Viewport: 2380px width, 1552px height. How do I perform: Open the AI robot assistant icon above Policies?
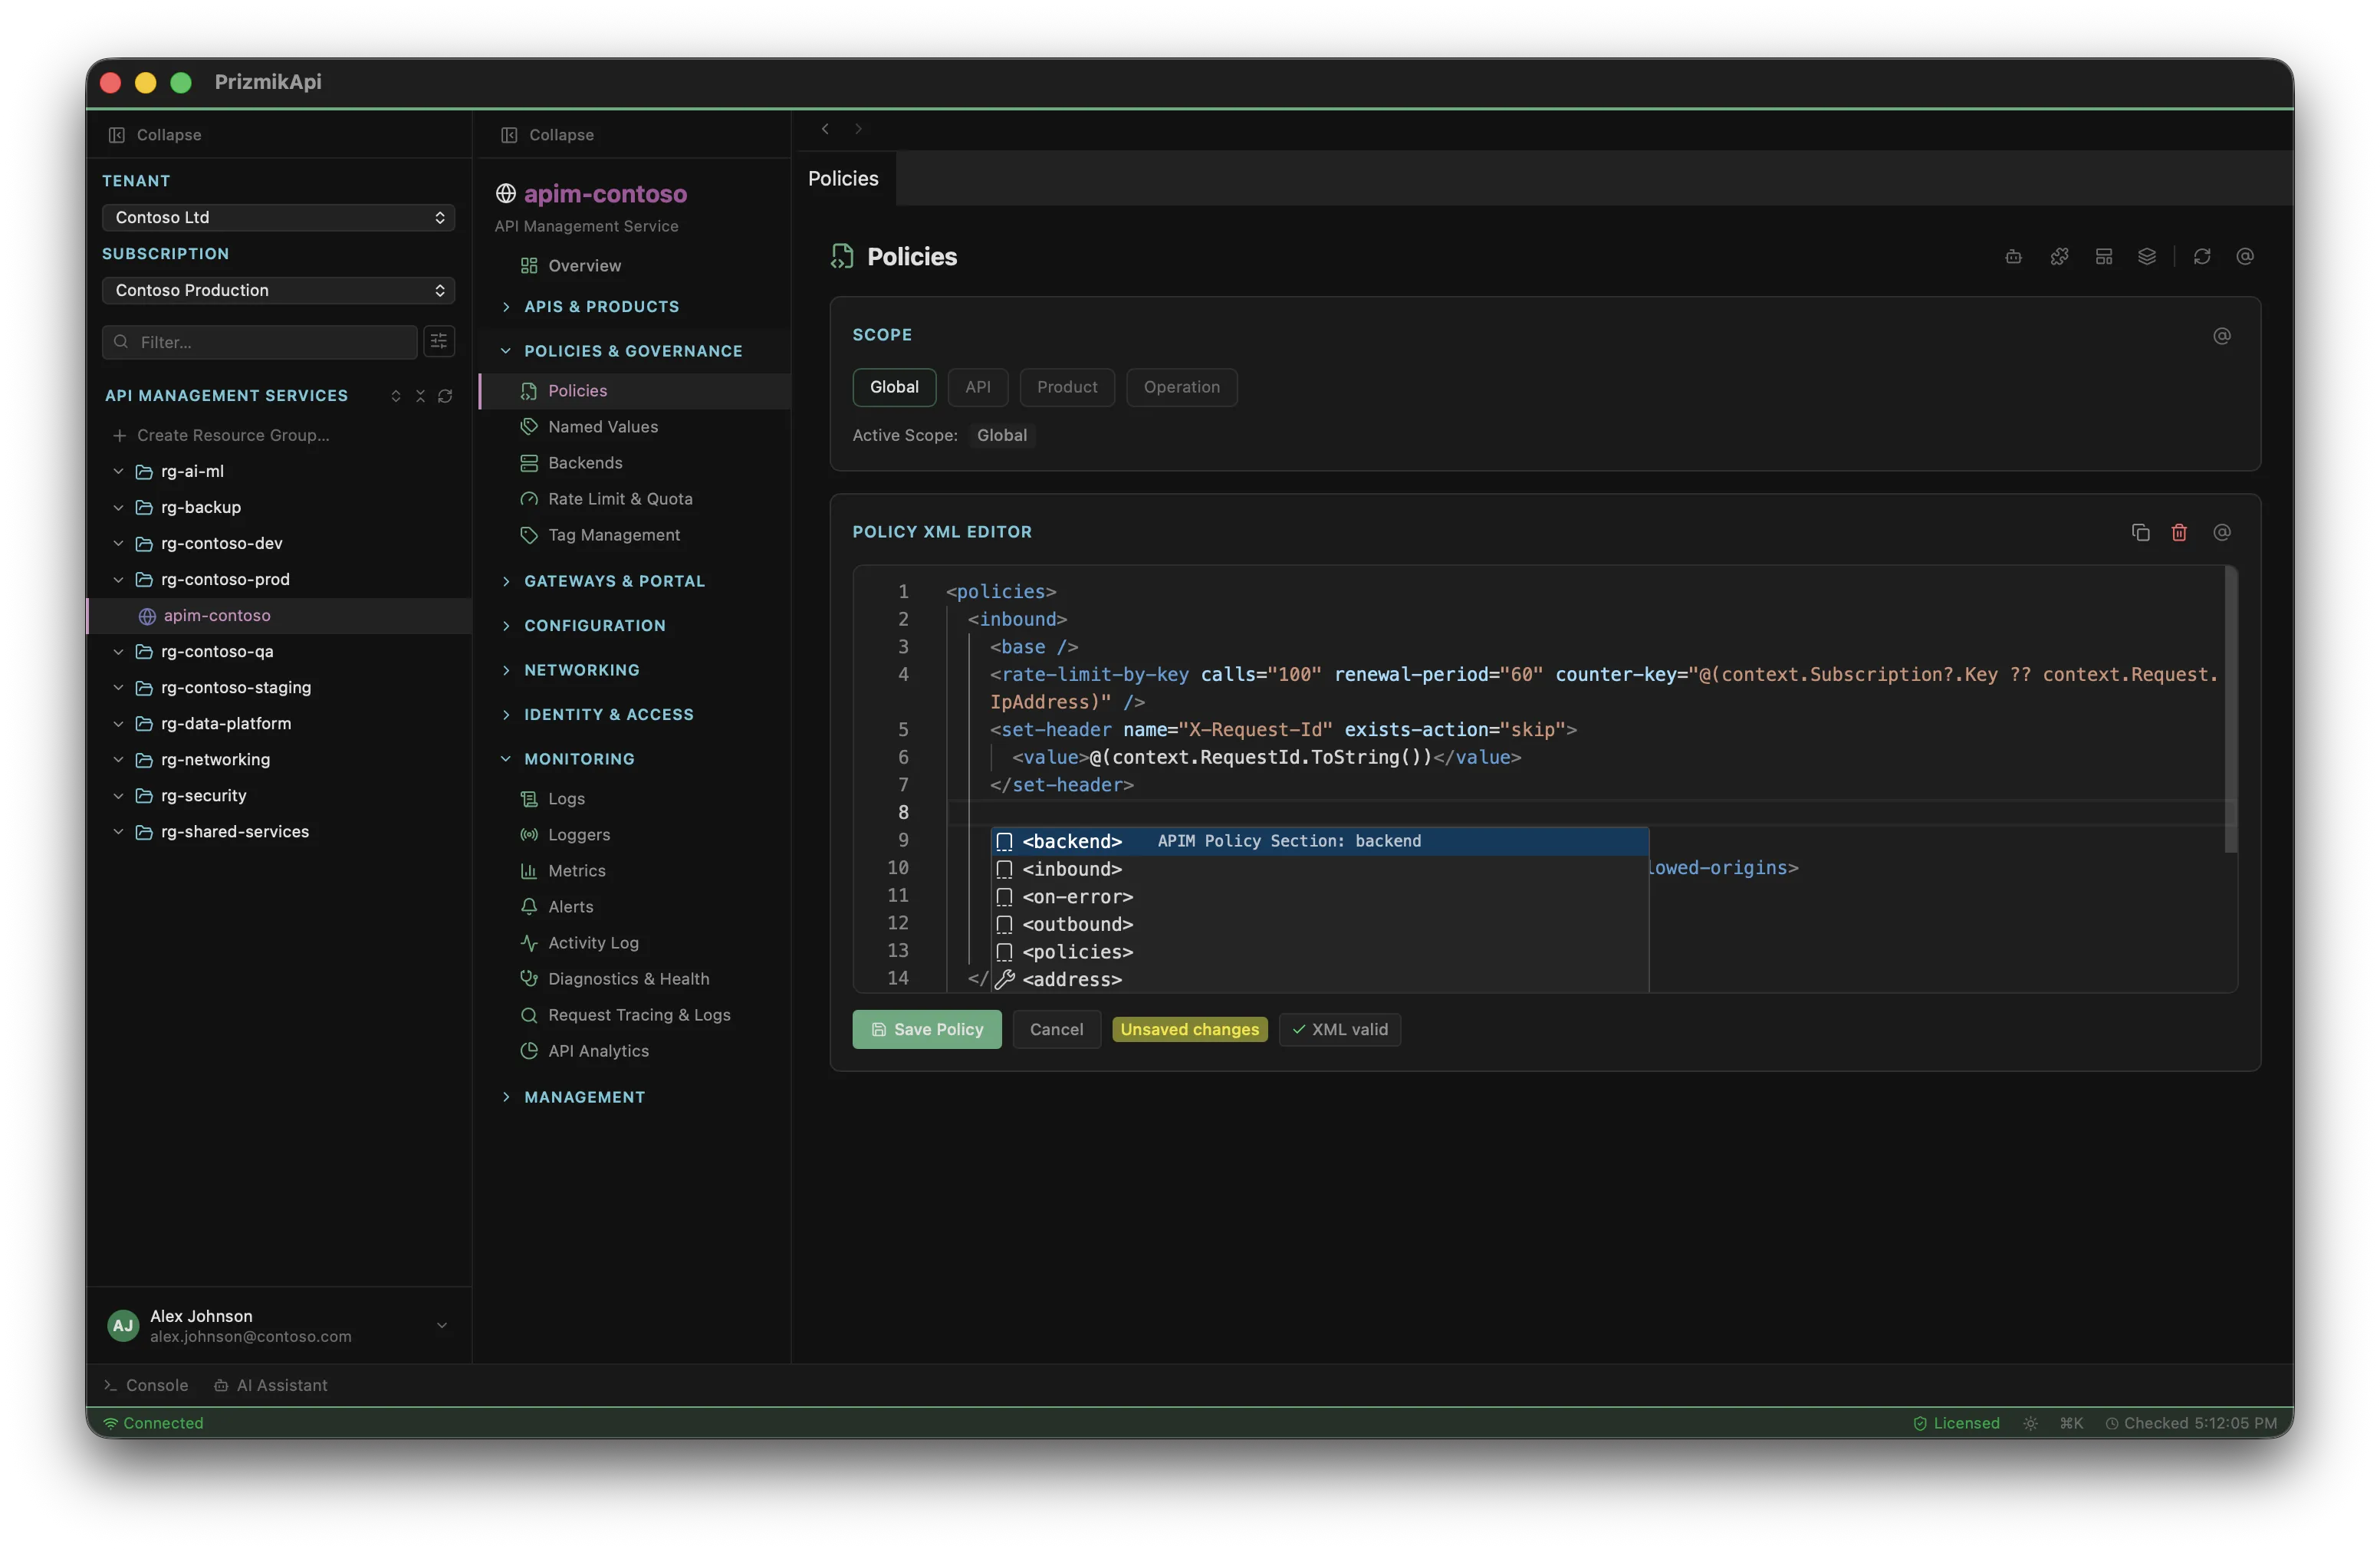[2012, 257]
